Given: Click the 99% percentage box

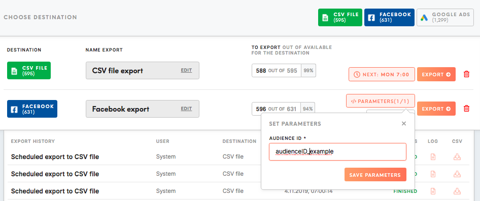Looking at the screenshot, I should tap(308, 71).
